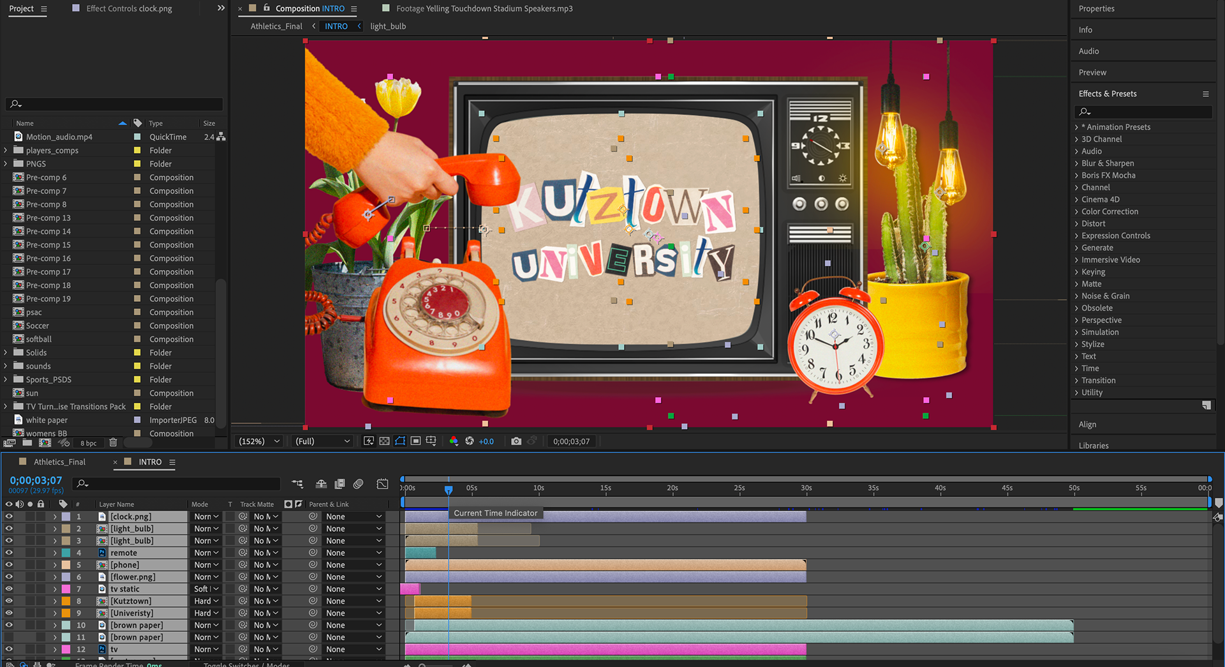Toggle Transparency Grid in viewer
The height and width of the screenshot is (667, 1225).
click(x=384, y=441)
